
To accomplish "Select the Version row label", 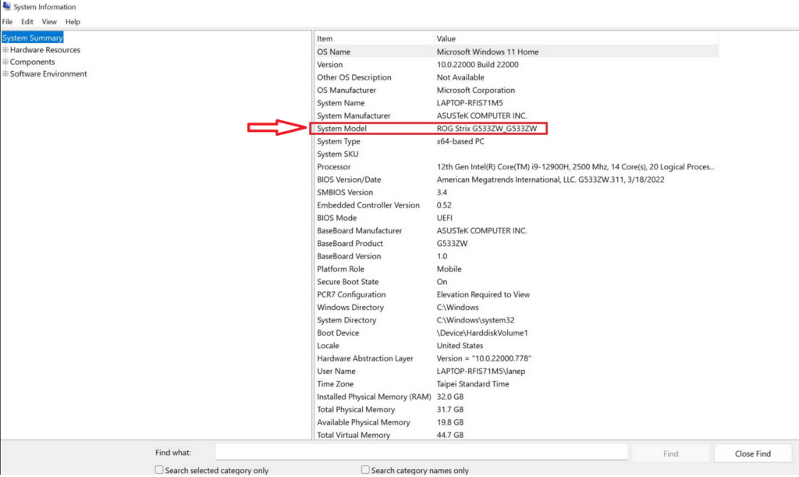I will [x=330, y=65].
